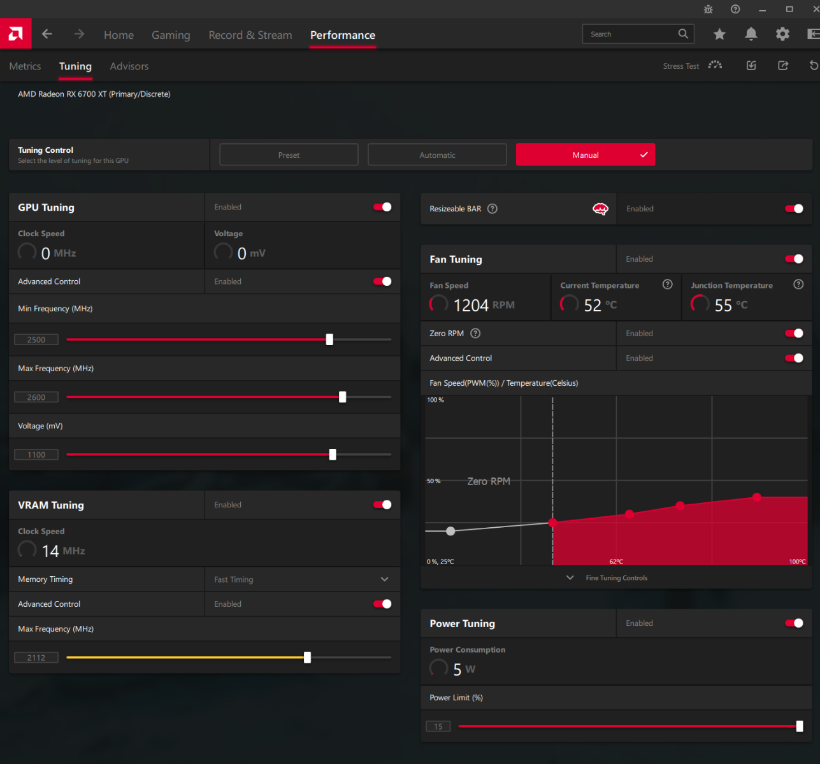Toggle Power Tuning switch

[x=794, y=623]
